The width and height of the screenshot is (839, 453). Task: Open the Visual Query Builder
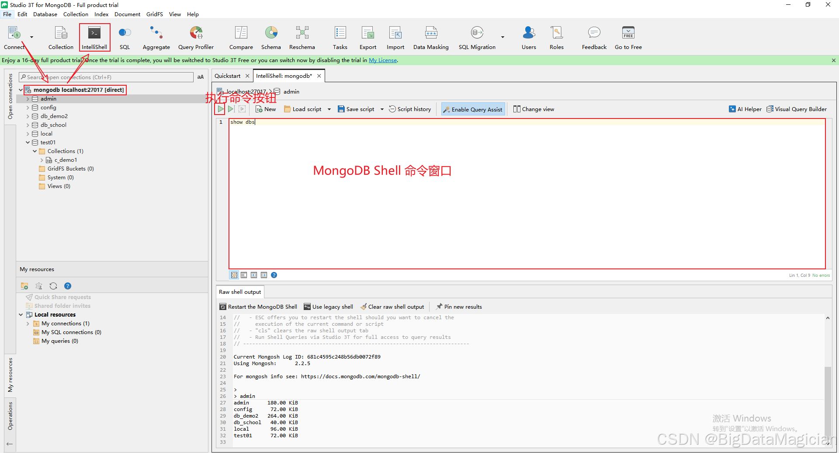(x=797, y=109)
